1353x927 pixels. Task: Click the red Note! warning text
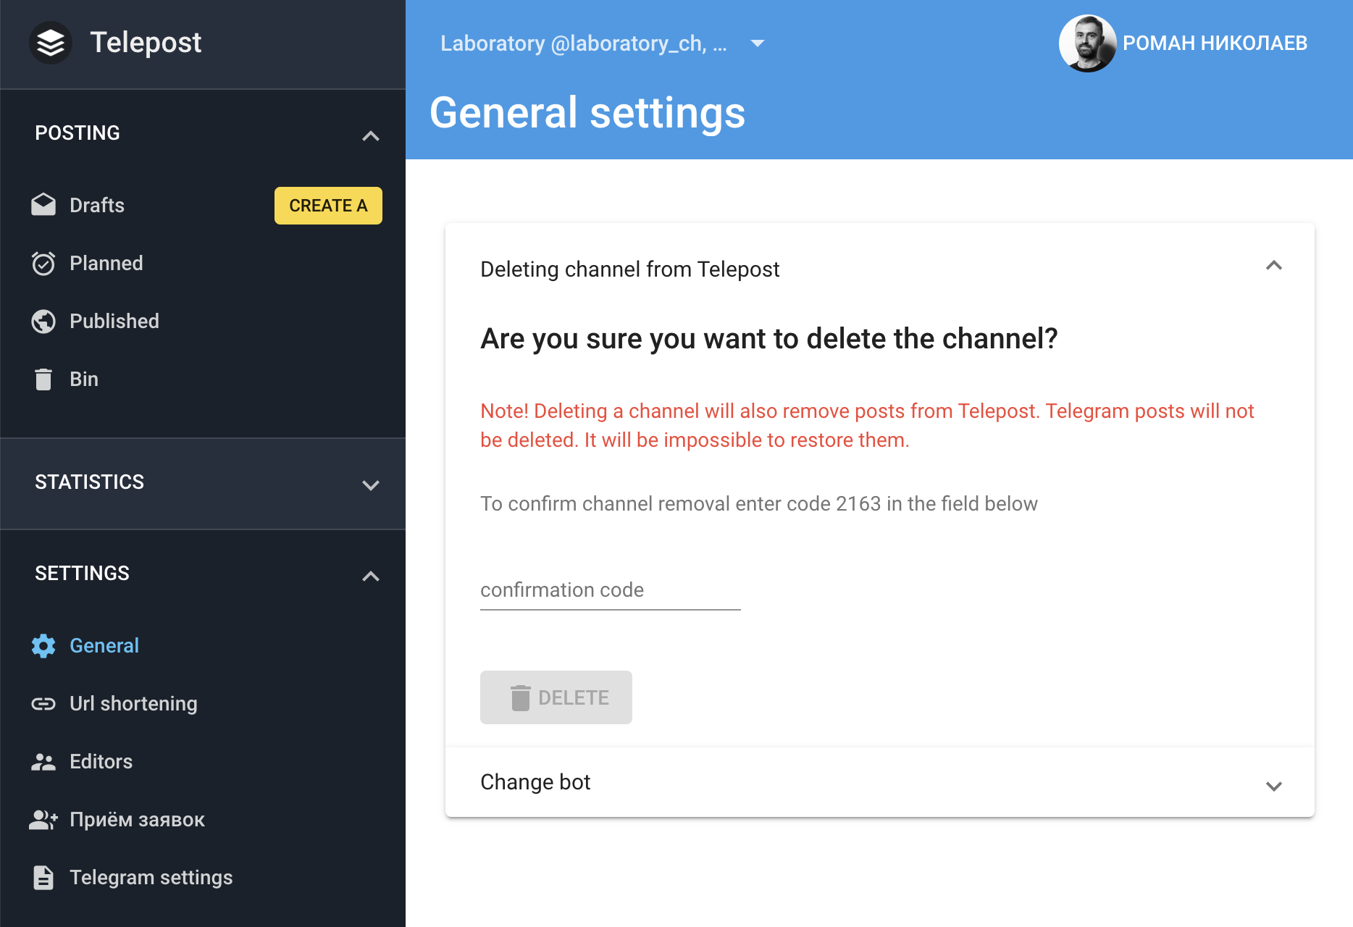click(x=867, y=425)
